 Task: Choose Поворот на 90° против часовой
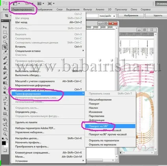click(x=110, y=134)
